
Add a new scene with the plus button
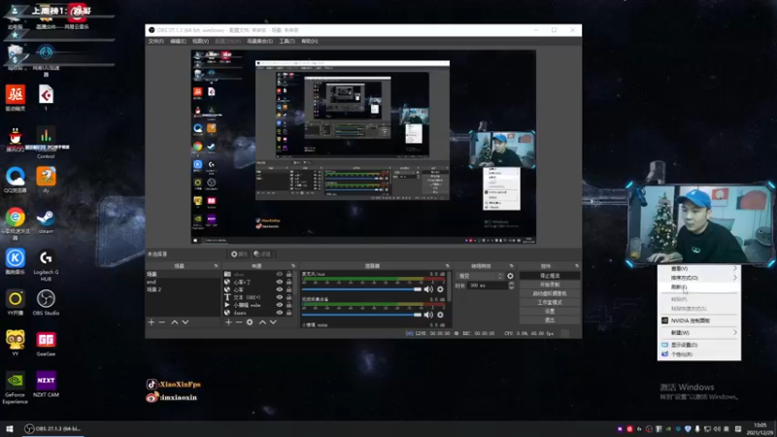click(152, 322)
